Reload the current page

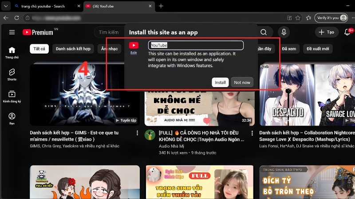point(16,18)
